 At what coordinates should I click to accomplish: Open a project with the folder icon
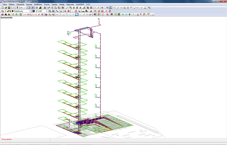6,8
